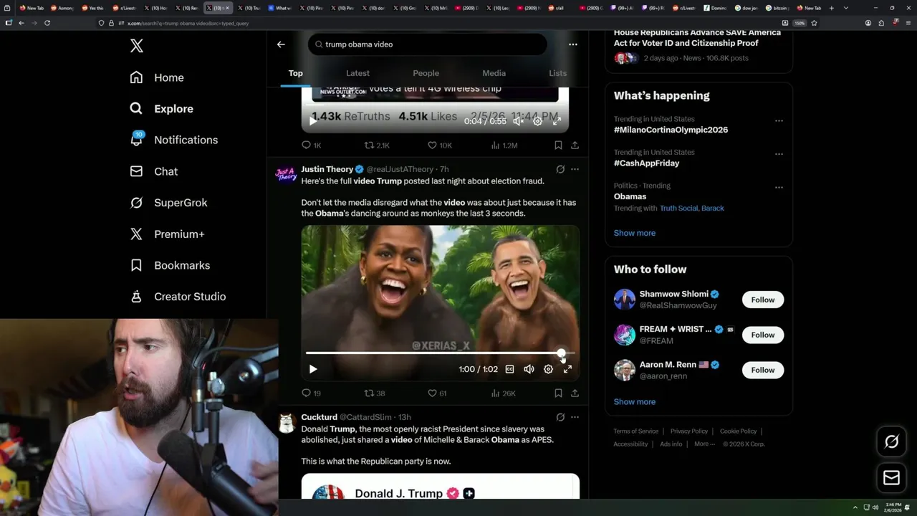Open the Justin Theory profile name
The height and width of the screenshot is (516, 917).
click(x=327, y=169)
